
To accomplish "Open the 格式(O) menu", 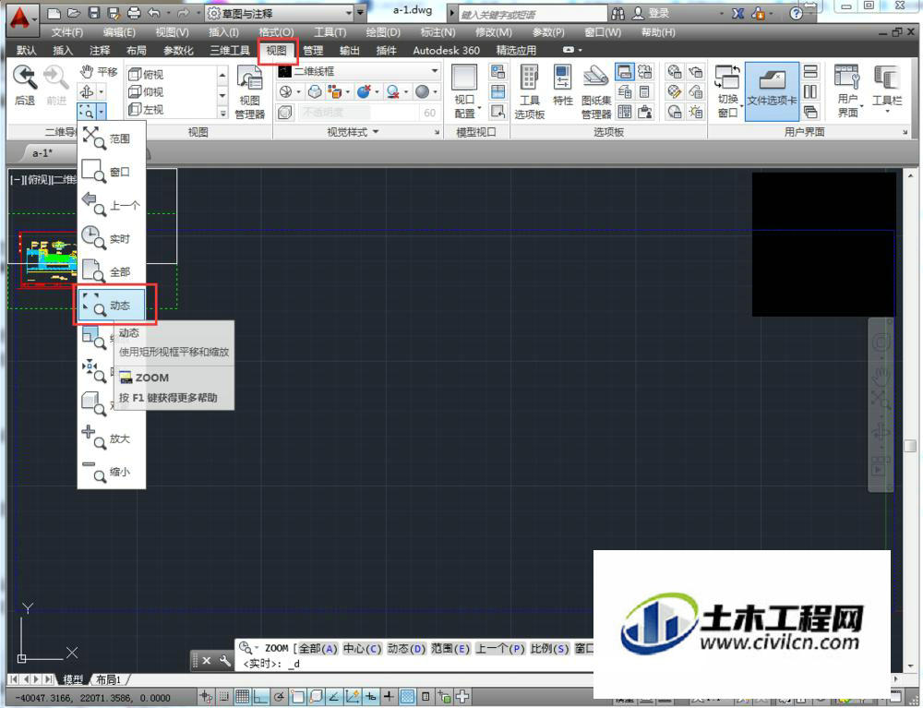I will [276, 32].
